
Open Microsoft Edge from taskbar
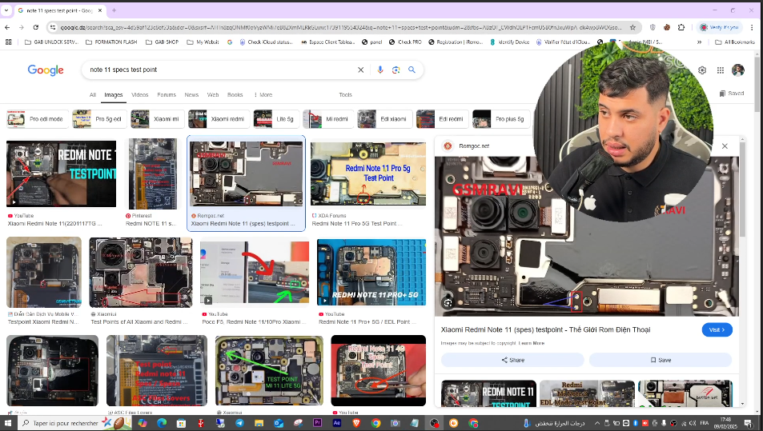coord(162,423)
